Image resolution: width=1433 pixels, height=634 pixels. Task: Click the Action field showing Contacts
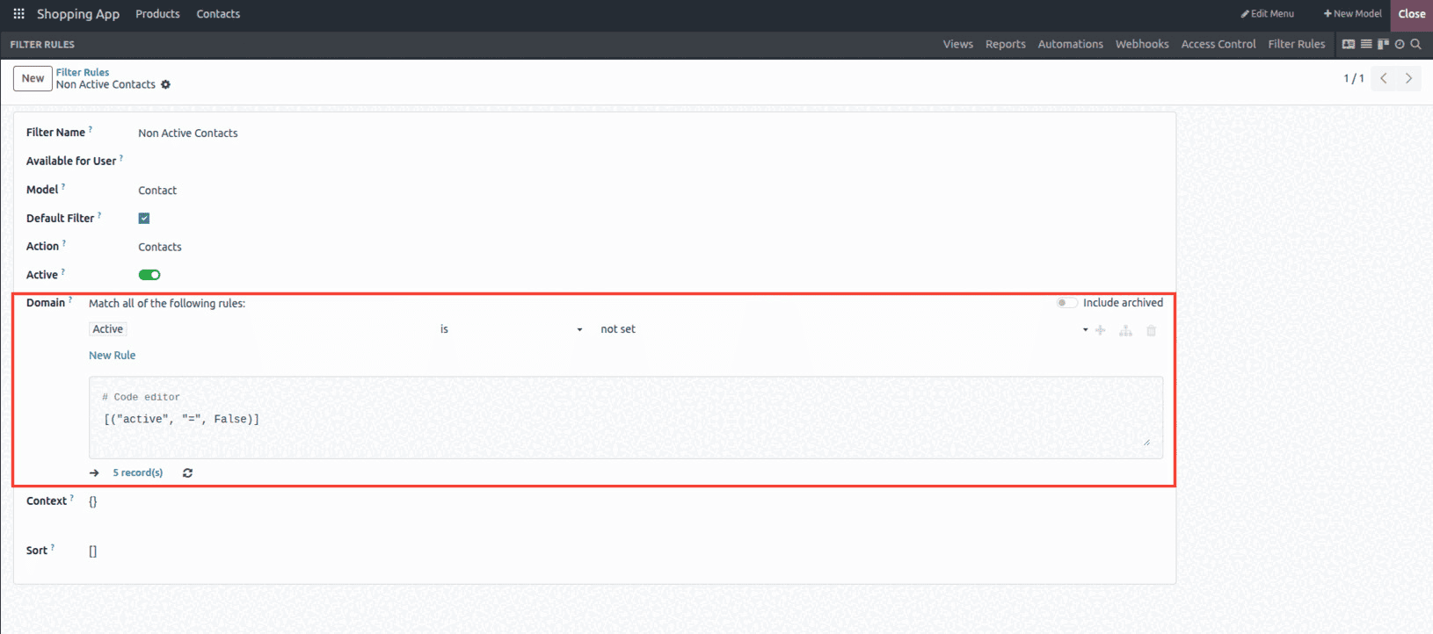coord(160,248)
